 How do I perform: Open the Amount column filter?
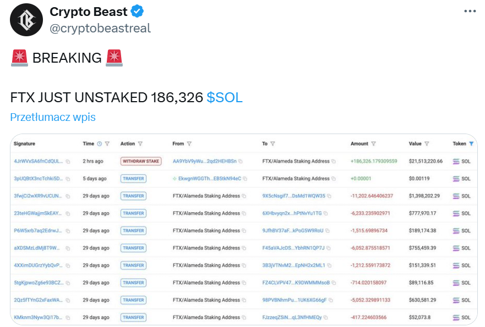373,143
